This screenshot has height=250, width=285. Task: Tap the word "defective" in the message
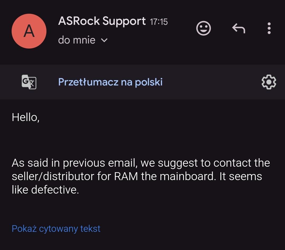55,190
